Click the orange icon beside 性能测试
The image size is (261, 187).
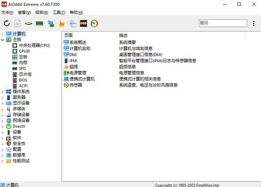click(x=9, y=161)
